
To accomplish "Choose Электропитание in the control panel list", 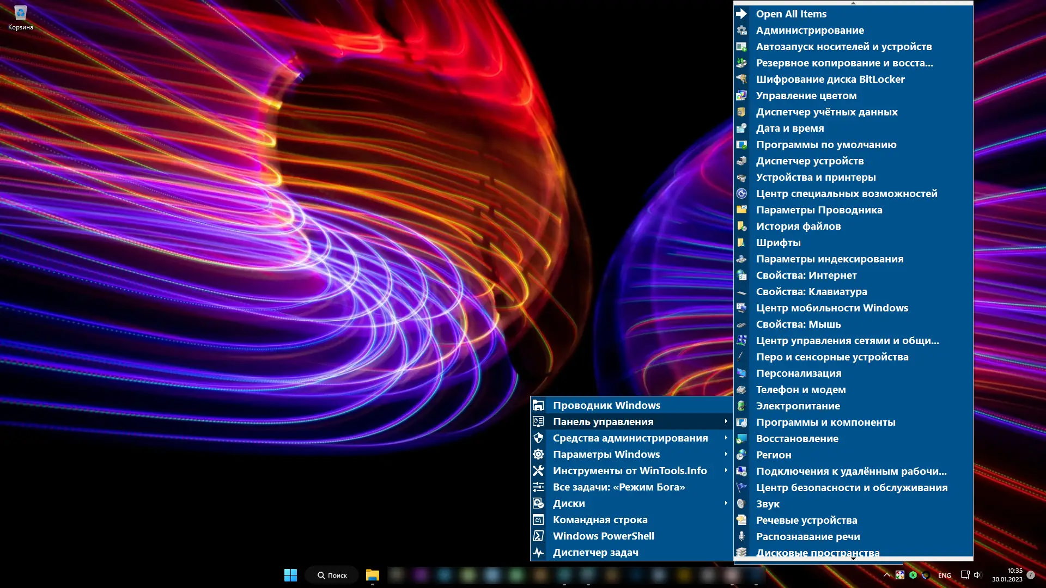I will [798, 406].
